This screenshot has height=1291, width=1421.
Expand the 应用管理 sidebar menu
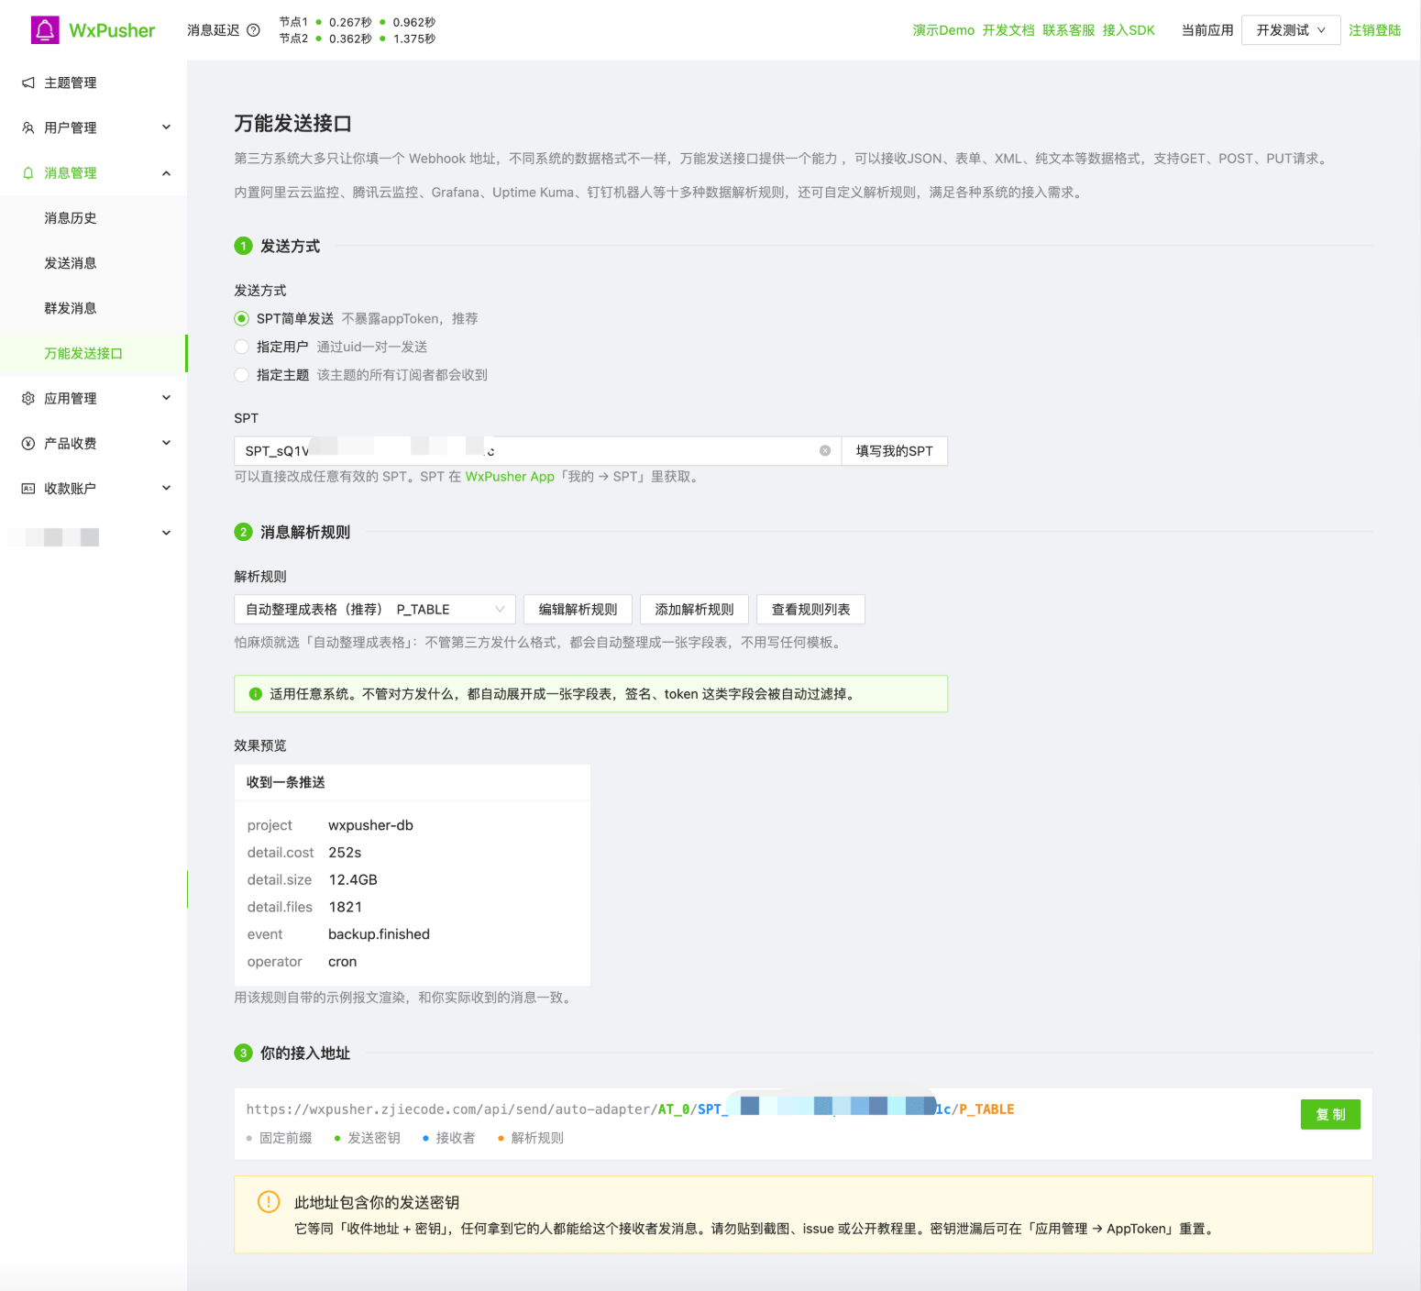[166, 398]
